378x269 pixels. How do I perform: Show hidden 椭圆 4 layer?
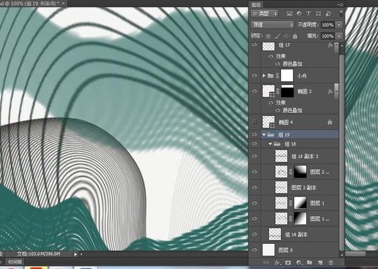pos(255,122)
